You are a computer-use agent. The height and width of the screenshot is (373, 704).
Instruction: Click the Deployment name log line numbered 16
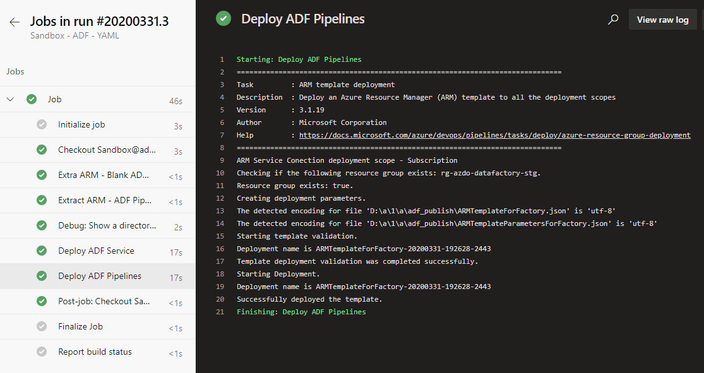(364, 248)
